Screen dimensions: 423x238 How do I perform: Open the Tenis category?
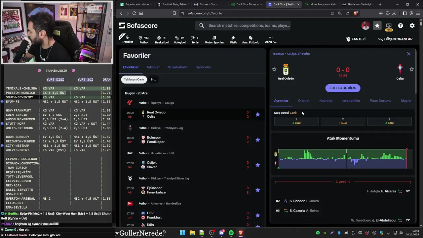195,40
